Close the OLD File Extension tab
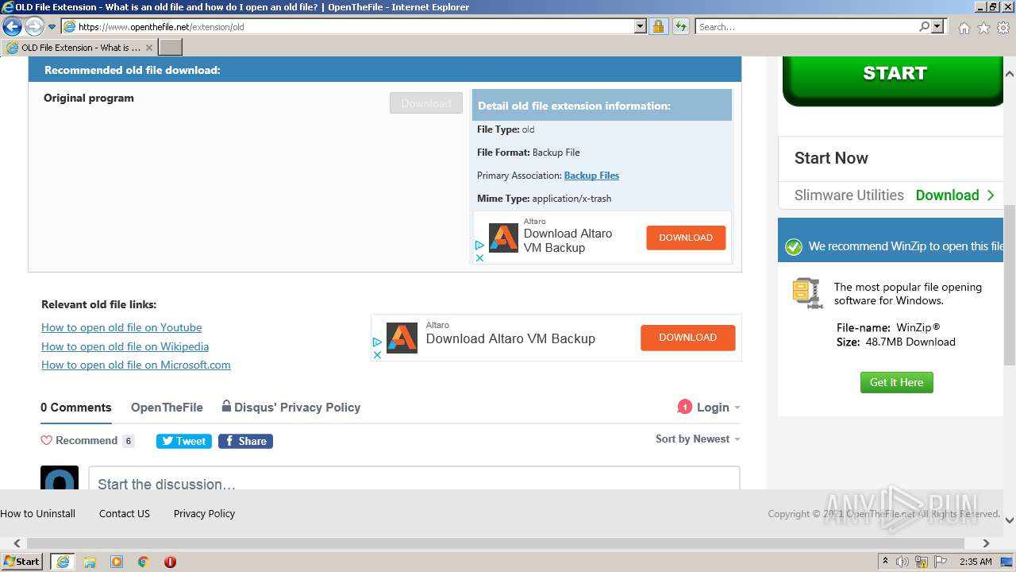The width and height of the screenshot is (1016, 572). 148,48
